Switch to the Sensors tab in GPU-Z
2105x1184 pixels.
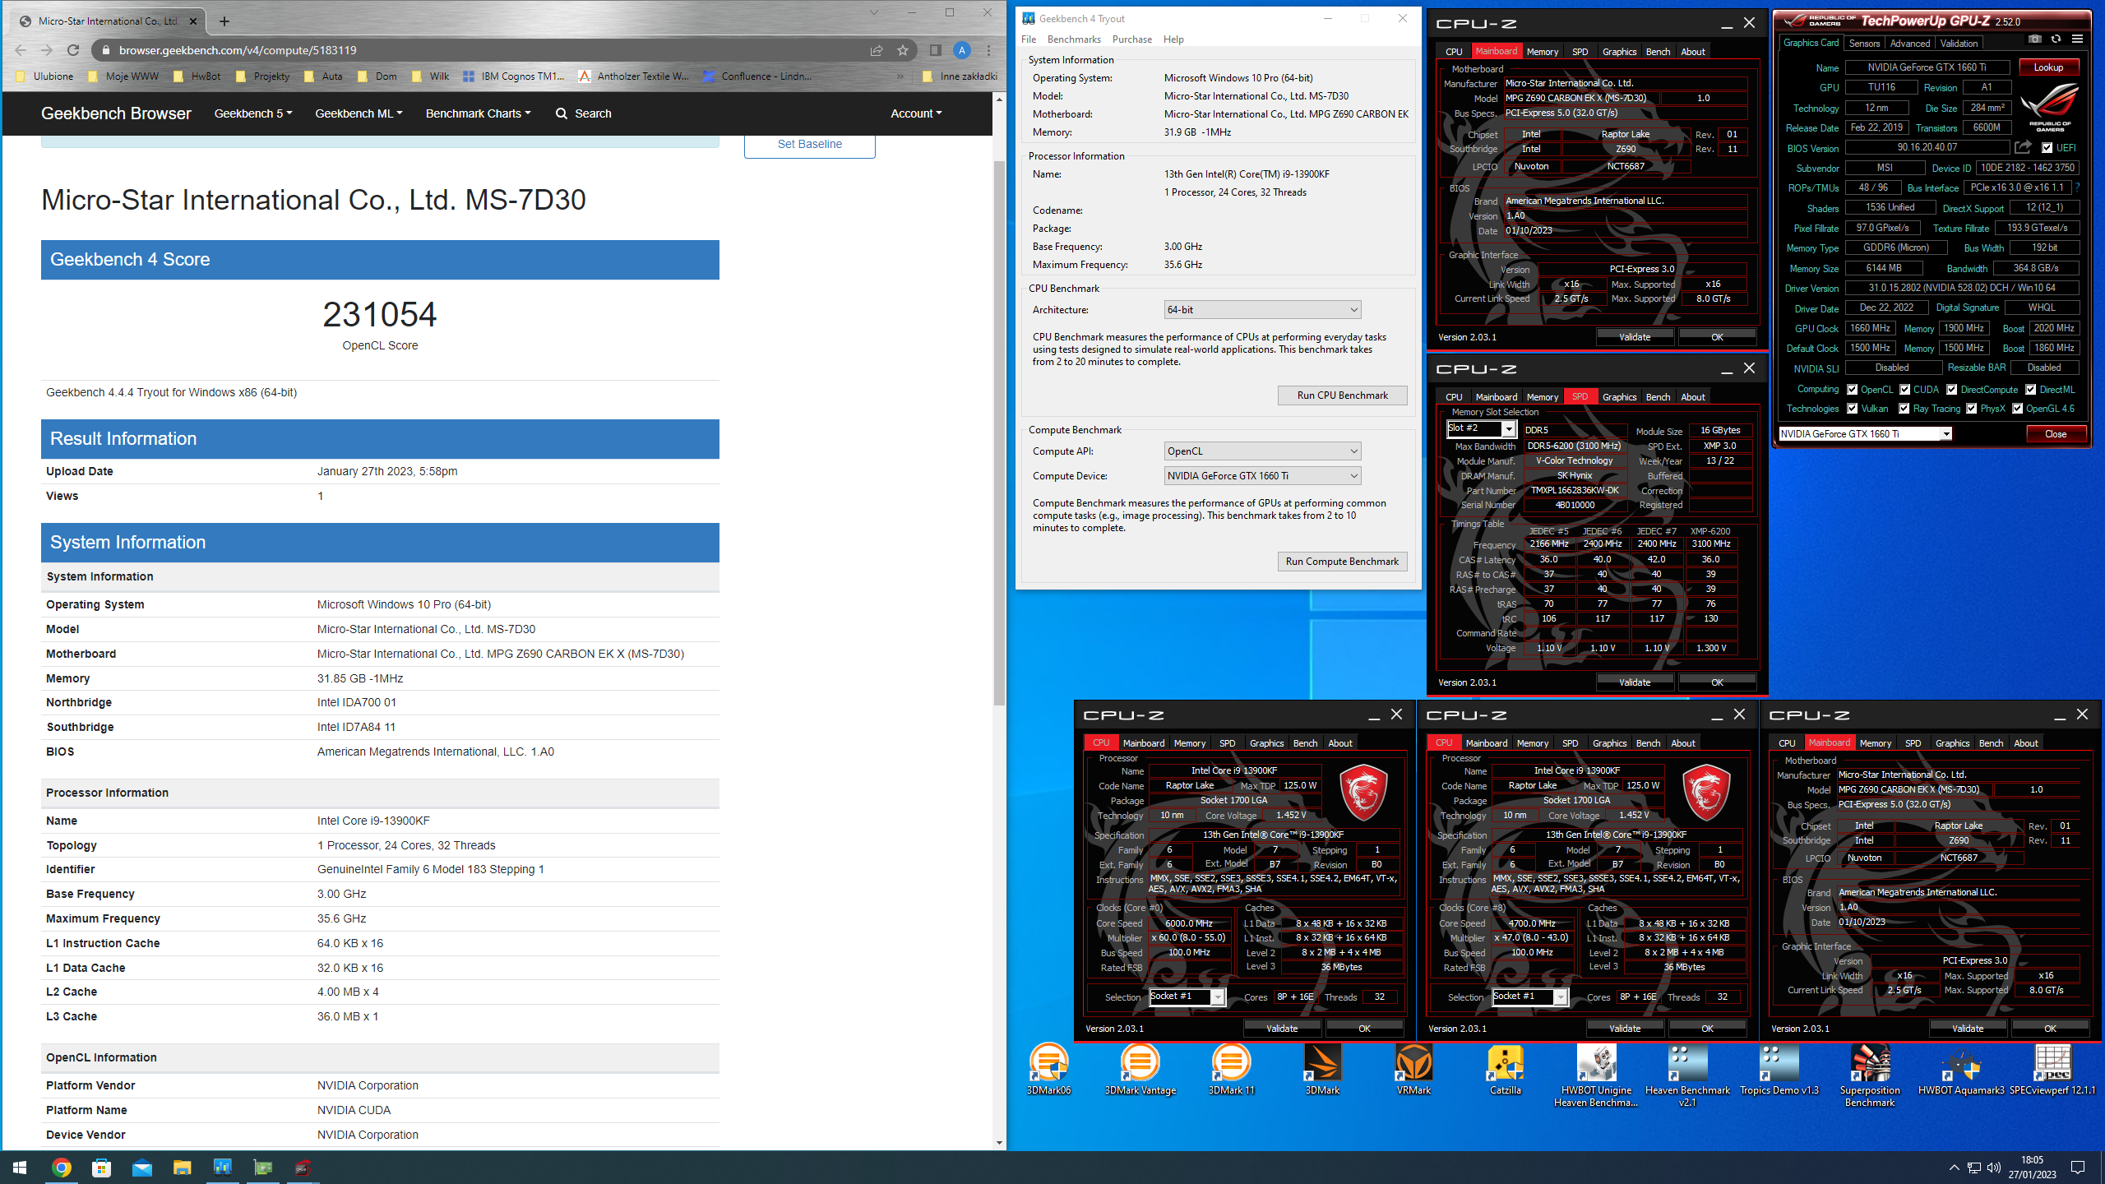[1864, 44]
